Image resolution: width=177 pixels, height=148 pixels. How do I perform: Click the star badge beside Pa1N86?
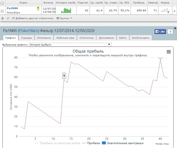pos(38,9)
